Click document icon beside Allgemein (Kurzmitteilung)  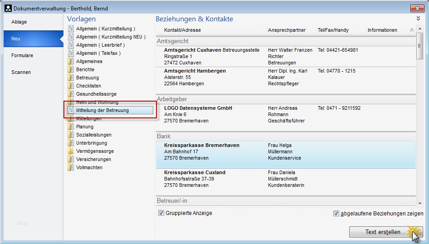pos(71,29)
